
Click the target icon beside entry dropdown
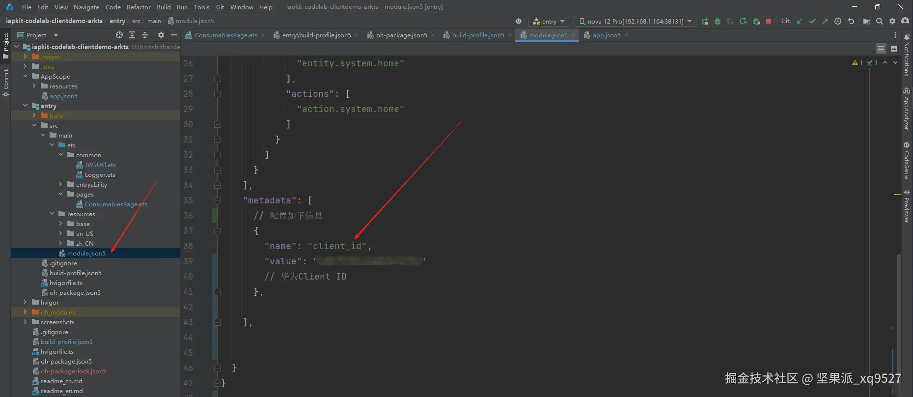tap(519, 21)
